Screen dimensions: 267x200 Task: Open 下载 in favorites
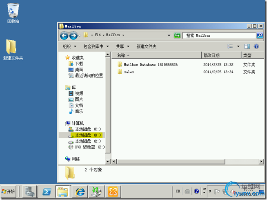click(x=76, y=64)
